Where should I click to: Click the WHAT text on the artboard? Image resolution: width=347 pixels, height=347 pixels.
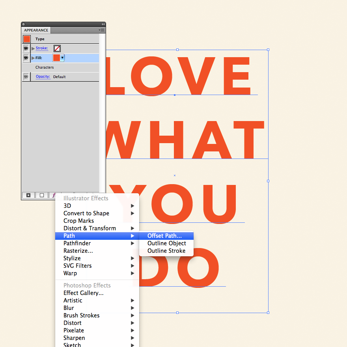pyautogui.click(x=185, y=140)
